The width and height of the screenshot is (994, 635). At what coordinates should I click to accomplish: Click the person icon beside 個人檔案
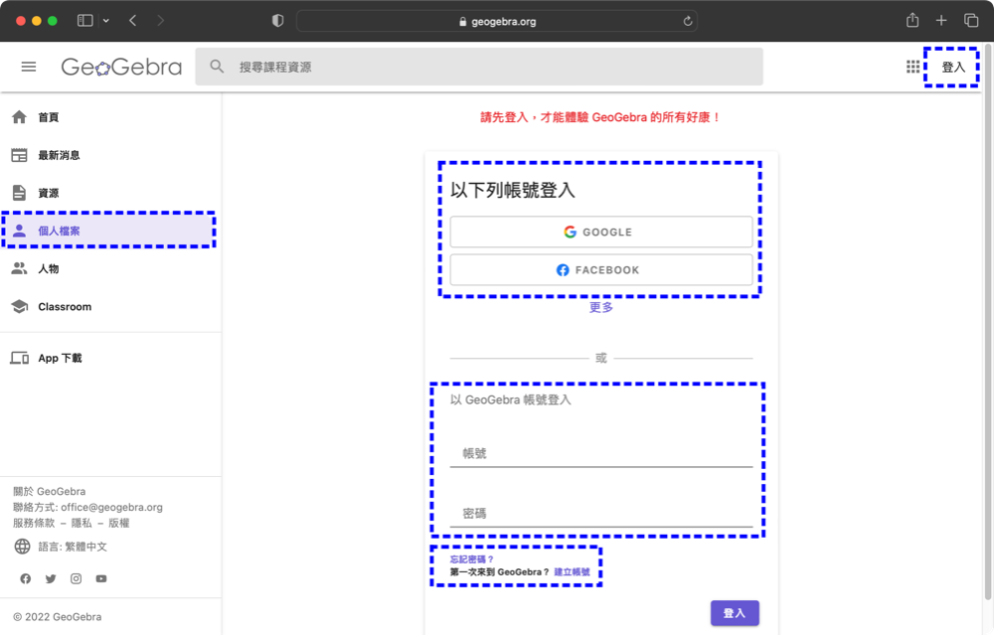coord(20,231)
